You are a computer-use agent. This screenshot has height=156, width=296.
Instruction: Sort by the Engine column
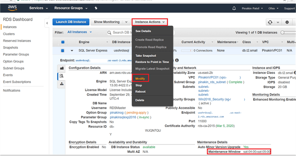84,42
